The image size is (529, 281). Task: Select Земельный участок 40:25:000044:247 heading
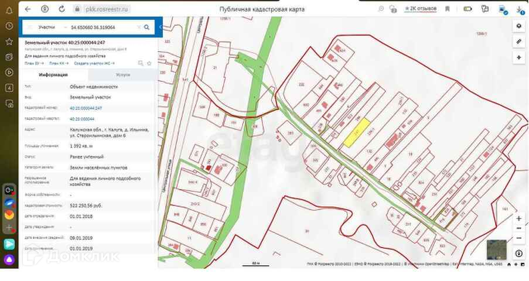click(x=65, y=43)
